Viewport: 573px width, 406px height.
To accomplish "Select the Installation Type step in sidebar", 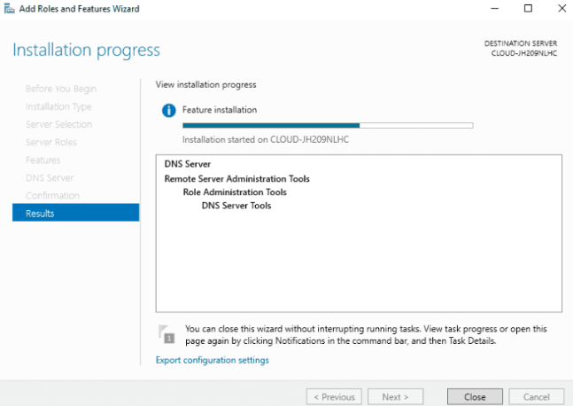I will pyautogui.click(x=58, y=106).
